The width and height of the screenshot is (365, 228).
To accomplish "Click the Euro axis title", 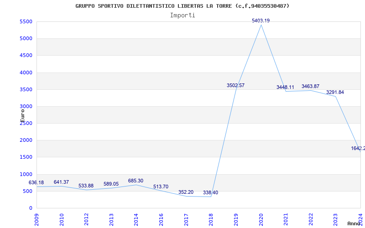I will click(x=22, y=116).
